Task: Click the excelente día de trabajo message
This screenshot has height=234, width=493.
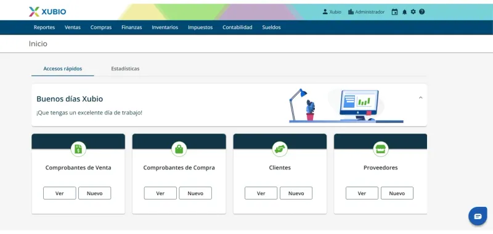Action: pos(89,113)
